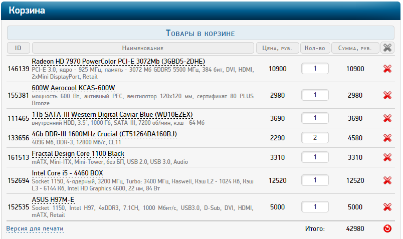Viewport: 403px width, 239px height.
Task: Open ASUS H97M-E product page
Action: [53, 199]
